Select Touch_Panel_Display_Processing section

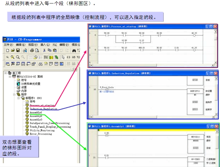click(x=50, y=127)
